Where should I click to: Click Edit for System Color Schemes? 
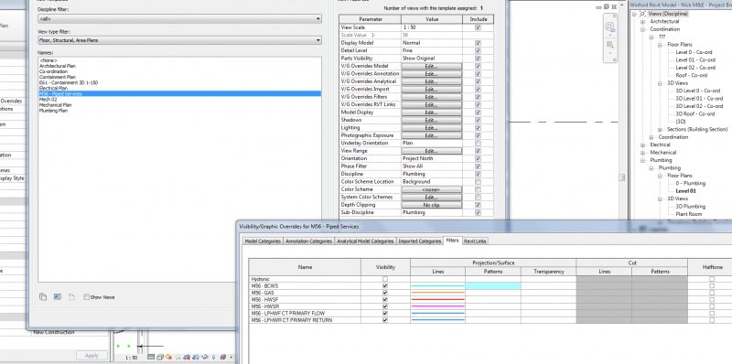click(x=431, y=197)
